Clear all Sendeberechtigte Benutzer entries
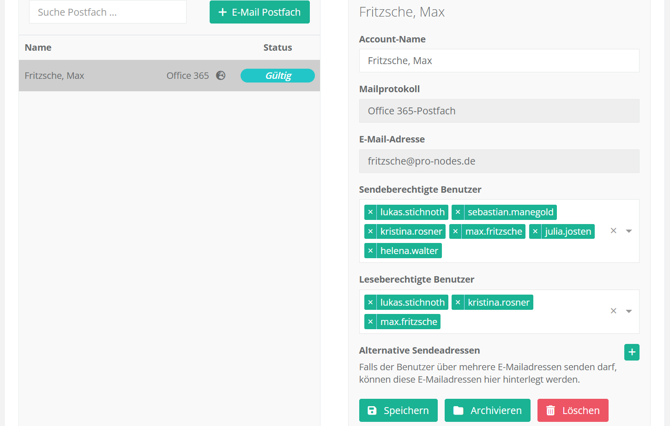This screenshot has height=426, width=670. pyautogui.click(x=613, y=231)
